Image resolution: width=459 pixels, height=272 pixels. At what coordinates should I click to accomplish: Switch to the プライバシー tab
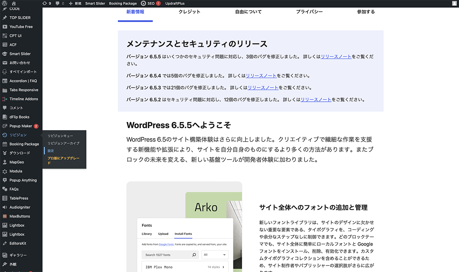pos(309,12)
